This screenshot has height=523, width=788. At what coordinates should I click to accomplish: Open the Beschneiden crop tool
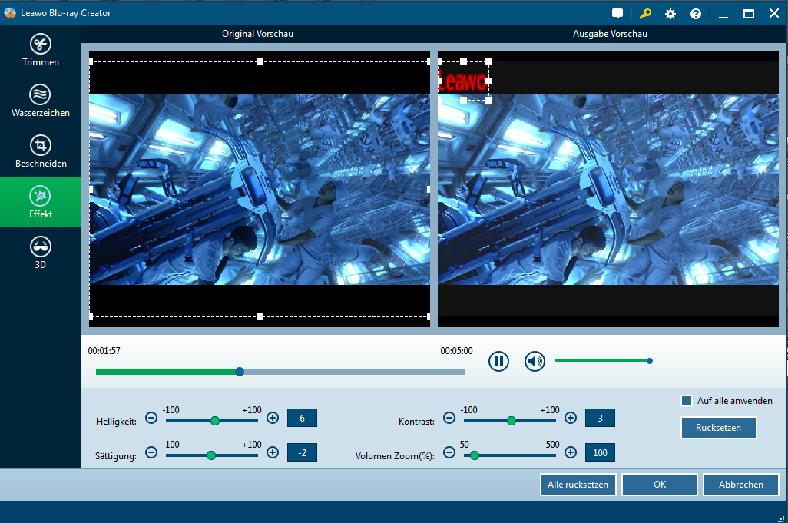[40, 151]
